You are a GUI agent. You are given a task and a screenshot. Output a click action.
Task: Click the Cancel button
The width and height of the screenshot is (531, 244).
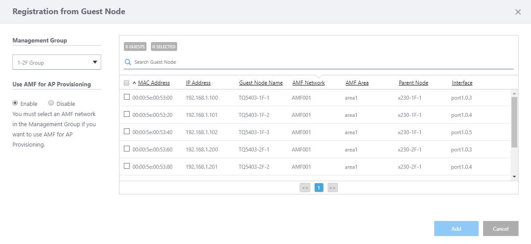pyautogui.click(x=500, y=229)
